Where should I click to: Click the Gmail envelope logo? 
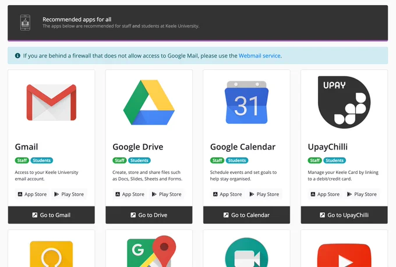pos(51,102)
